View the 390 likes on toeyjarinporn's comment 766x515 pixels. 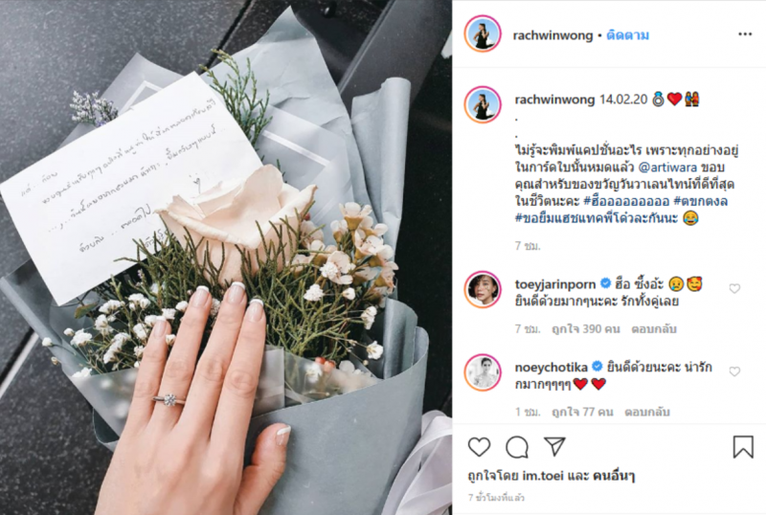(586, 329)
